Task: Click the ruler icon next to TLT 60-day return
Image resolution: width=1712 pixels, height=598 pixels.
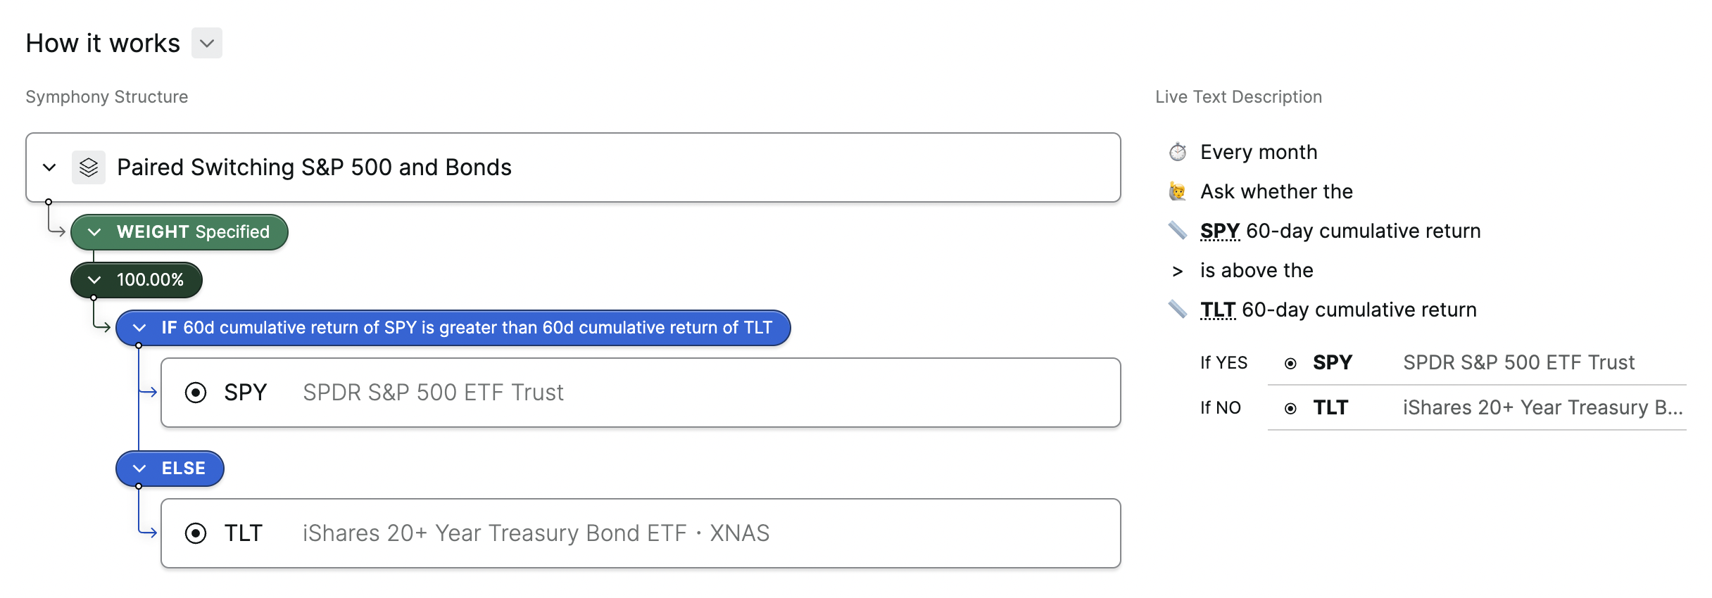Action: click(1178, 310)
